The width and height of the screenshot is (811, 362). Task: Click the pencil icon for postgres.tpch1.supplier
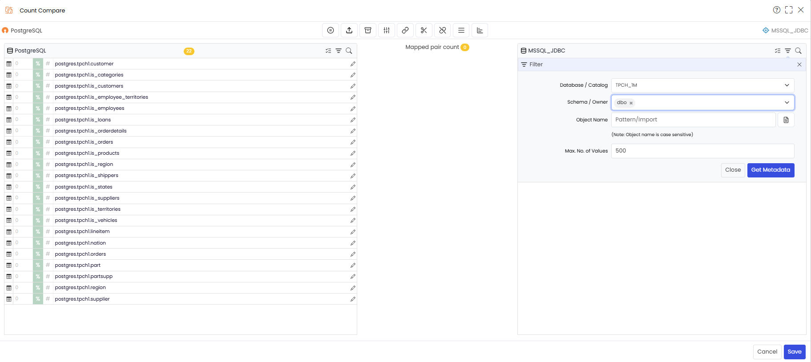pos(353,299)
